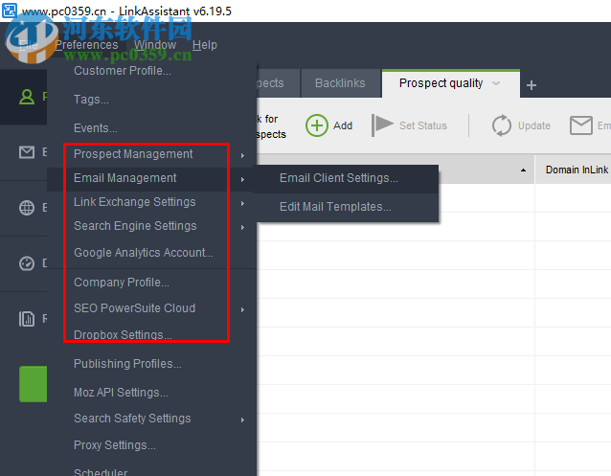Choose Prospect Management in Preferences menu
The height and width of the screenshot is (476, 611).
(x=133, y=154)
